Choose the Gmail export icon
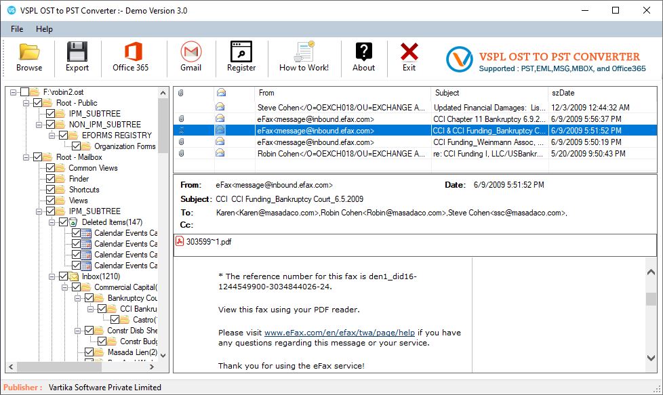Image resolution: width=663 pixels, height=395 pixels. (190, 51)
